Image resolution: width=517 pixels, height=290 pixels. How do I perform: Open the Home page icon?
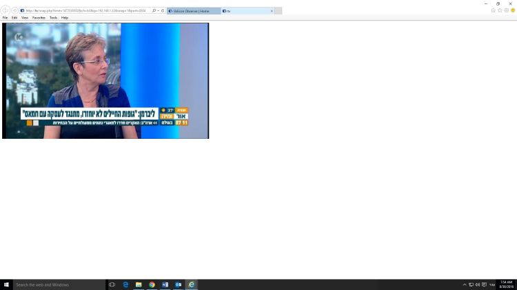493,10
